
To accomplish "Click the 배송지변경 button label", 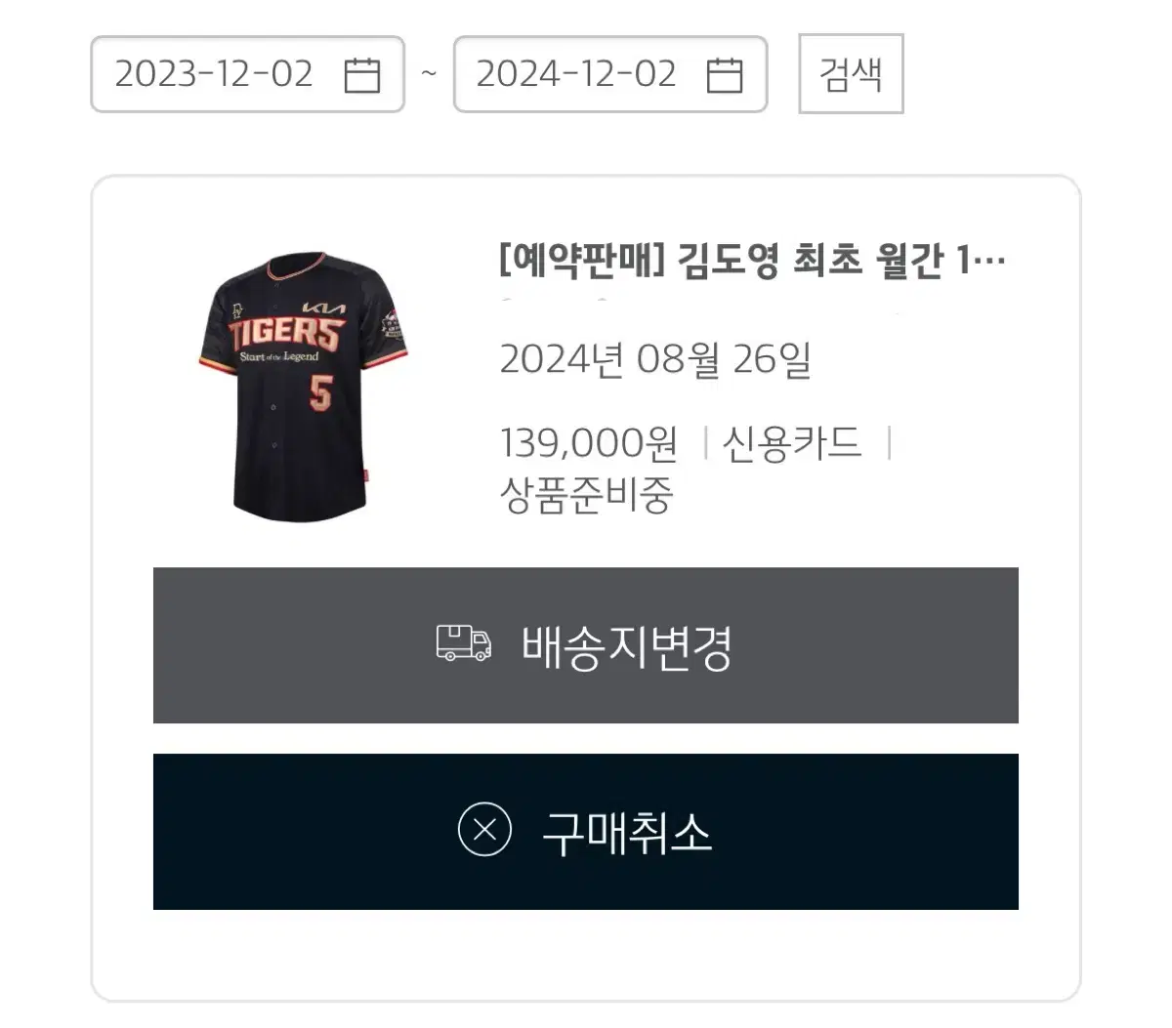I will [x=627, y=646].
